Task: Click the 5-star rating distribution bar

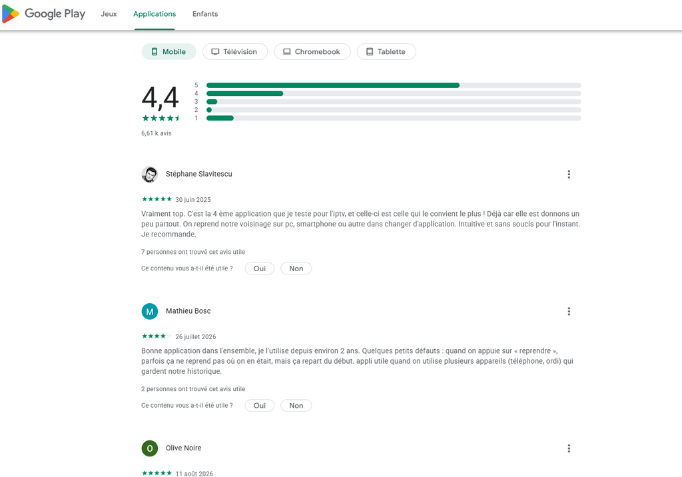Action: [x=394, y=85]
